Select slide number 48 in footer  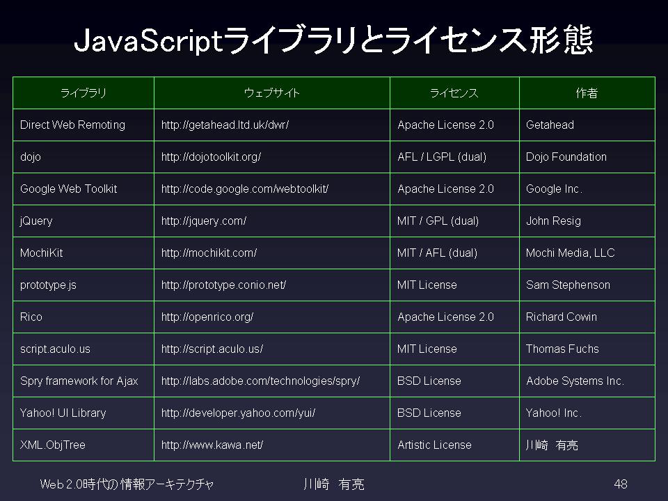click(x=621, y=484)
